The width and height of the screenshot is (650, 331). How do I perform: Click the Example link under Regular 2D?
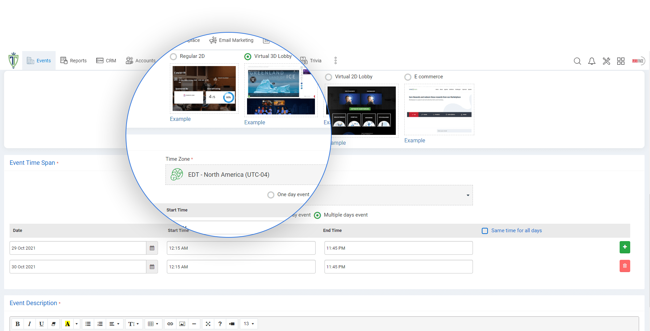pyautogui.click(x=180, y=119)
